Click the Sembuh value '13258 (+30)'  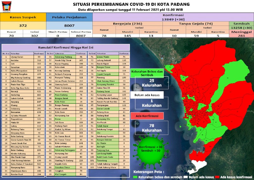(241, 28)
